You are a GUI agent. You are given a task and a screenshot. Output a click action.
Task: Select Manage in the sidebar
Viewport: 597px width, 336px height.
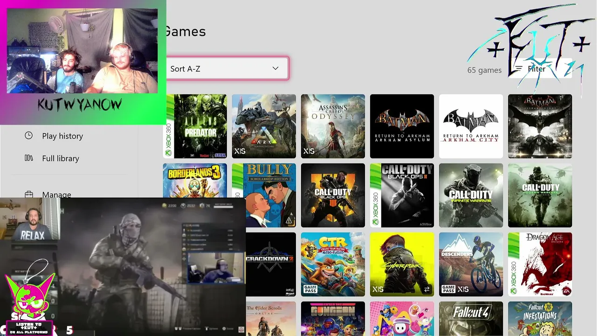point(56,195)
